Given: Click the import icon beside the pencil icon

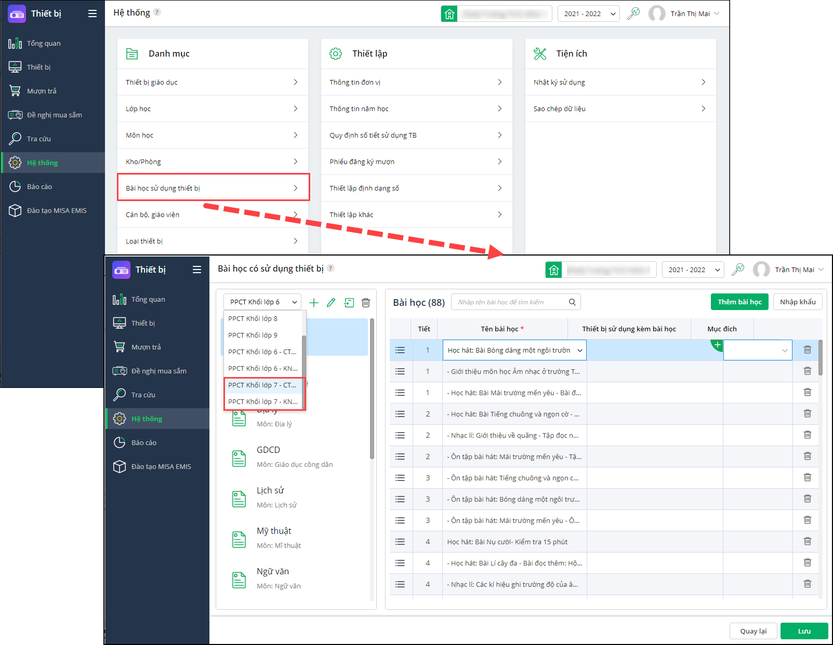Looking at the screenshot, I should tap(349, 302).
